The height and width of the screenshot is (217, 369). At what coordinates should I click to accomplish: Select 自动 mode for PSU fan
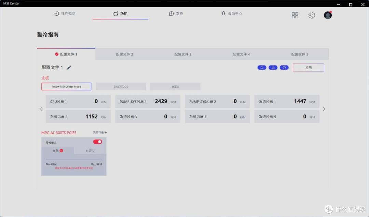click(x=58, y=151)
